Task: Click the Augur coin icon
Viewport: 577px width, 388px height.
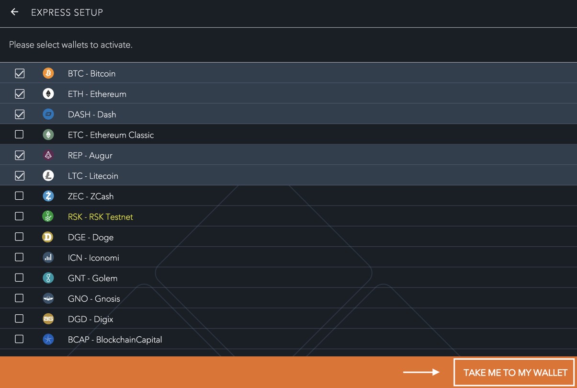Action: click(48, 155)
